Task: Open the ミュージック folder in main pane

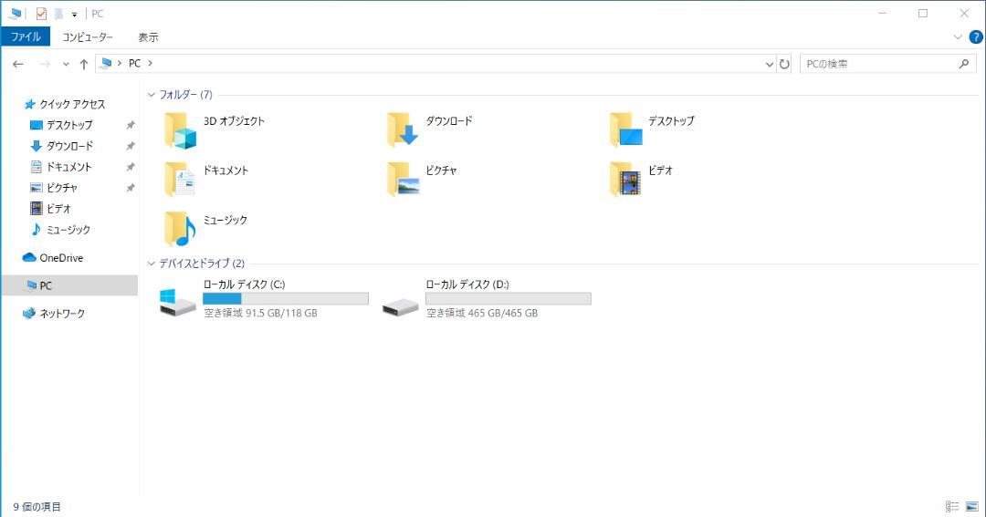Action: (181, 229)
